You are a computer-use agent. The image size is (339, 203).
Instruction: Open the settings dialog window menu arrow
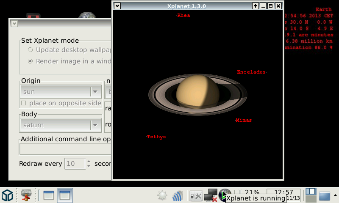tap(14, 24)
